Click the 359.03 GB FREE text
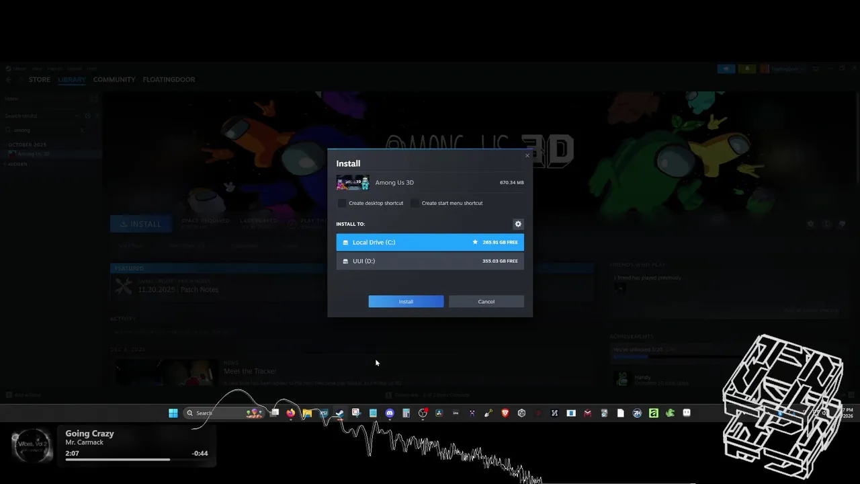This screenshot has height=484, width=860. pyautogui.click(x=500, y=261)
